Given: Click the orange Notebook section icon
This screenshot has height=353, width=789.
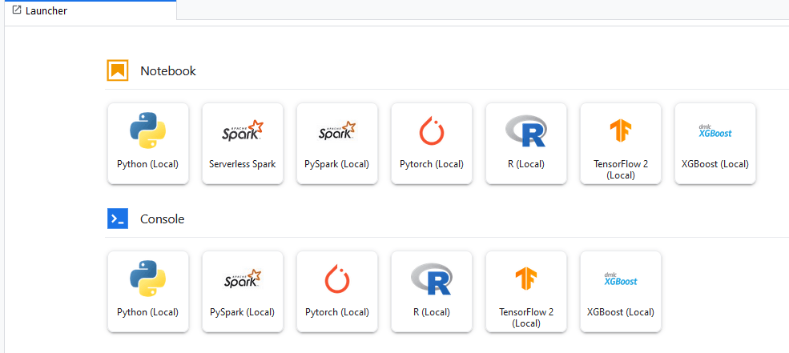Looking at the screenshot, I should [x=118, y=70].
